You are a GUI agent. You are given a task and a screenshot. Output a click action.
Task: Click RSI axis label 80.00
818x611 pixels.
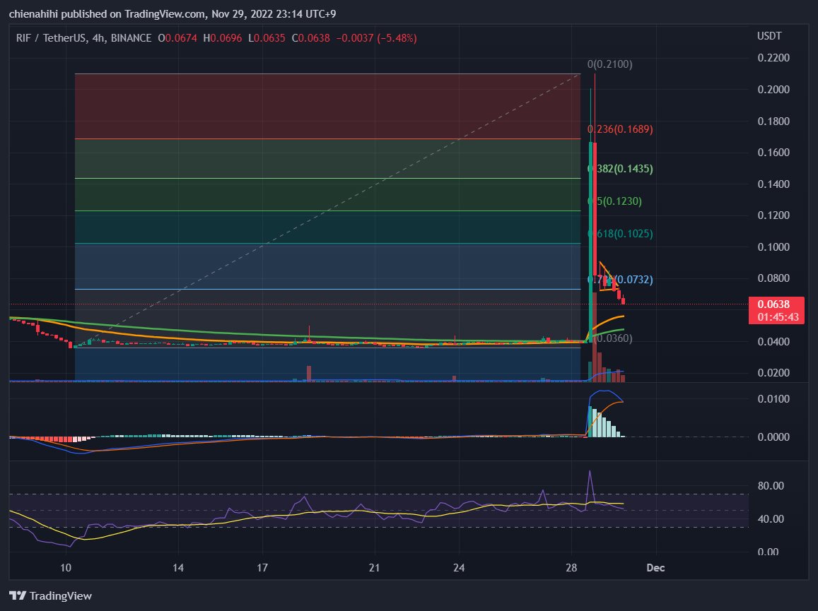(771, 485)
